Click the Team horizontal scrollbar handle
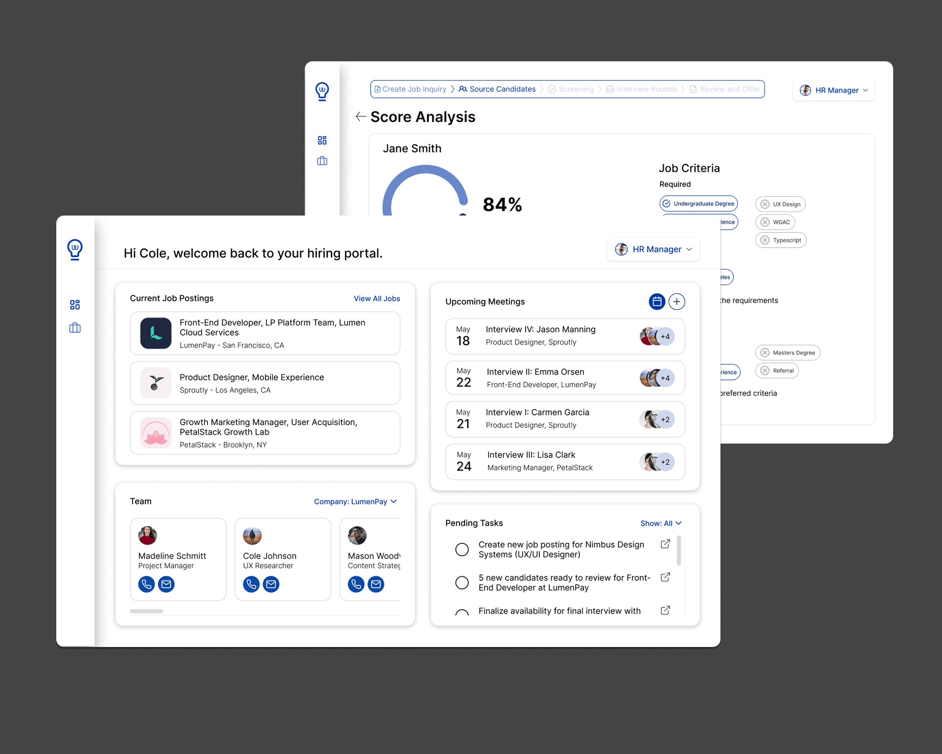Viewport: 942px width, 754px height. (147, 611)
